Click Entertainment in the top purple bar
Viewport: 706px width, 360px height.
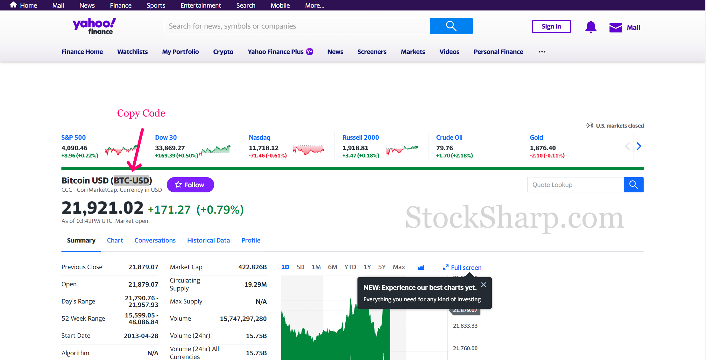[201, 5]
